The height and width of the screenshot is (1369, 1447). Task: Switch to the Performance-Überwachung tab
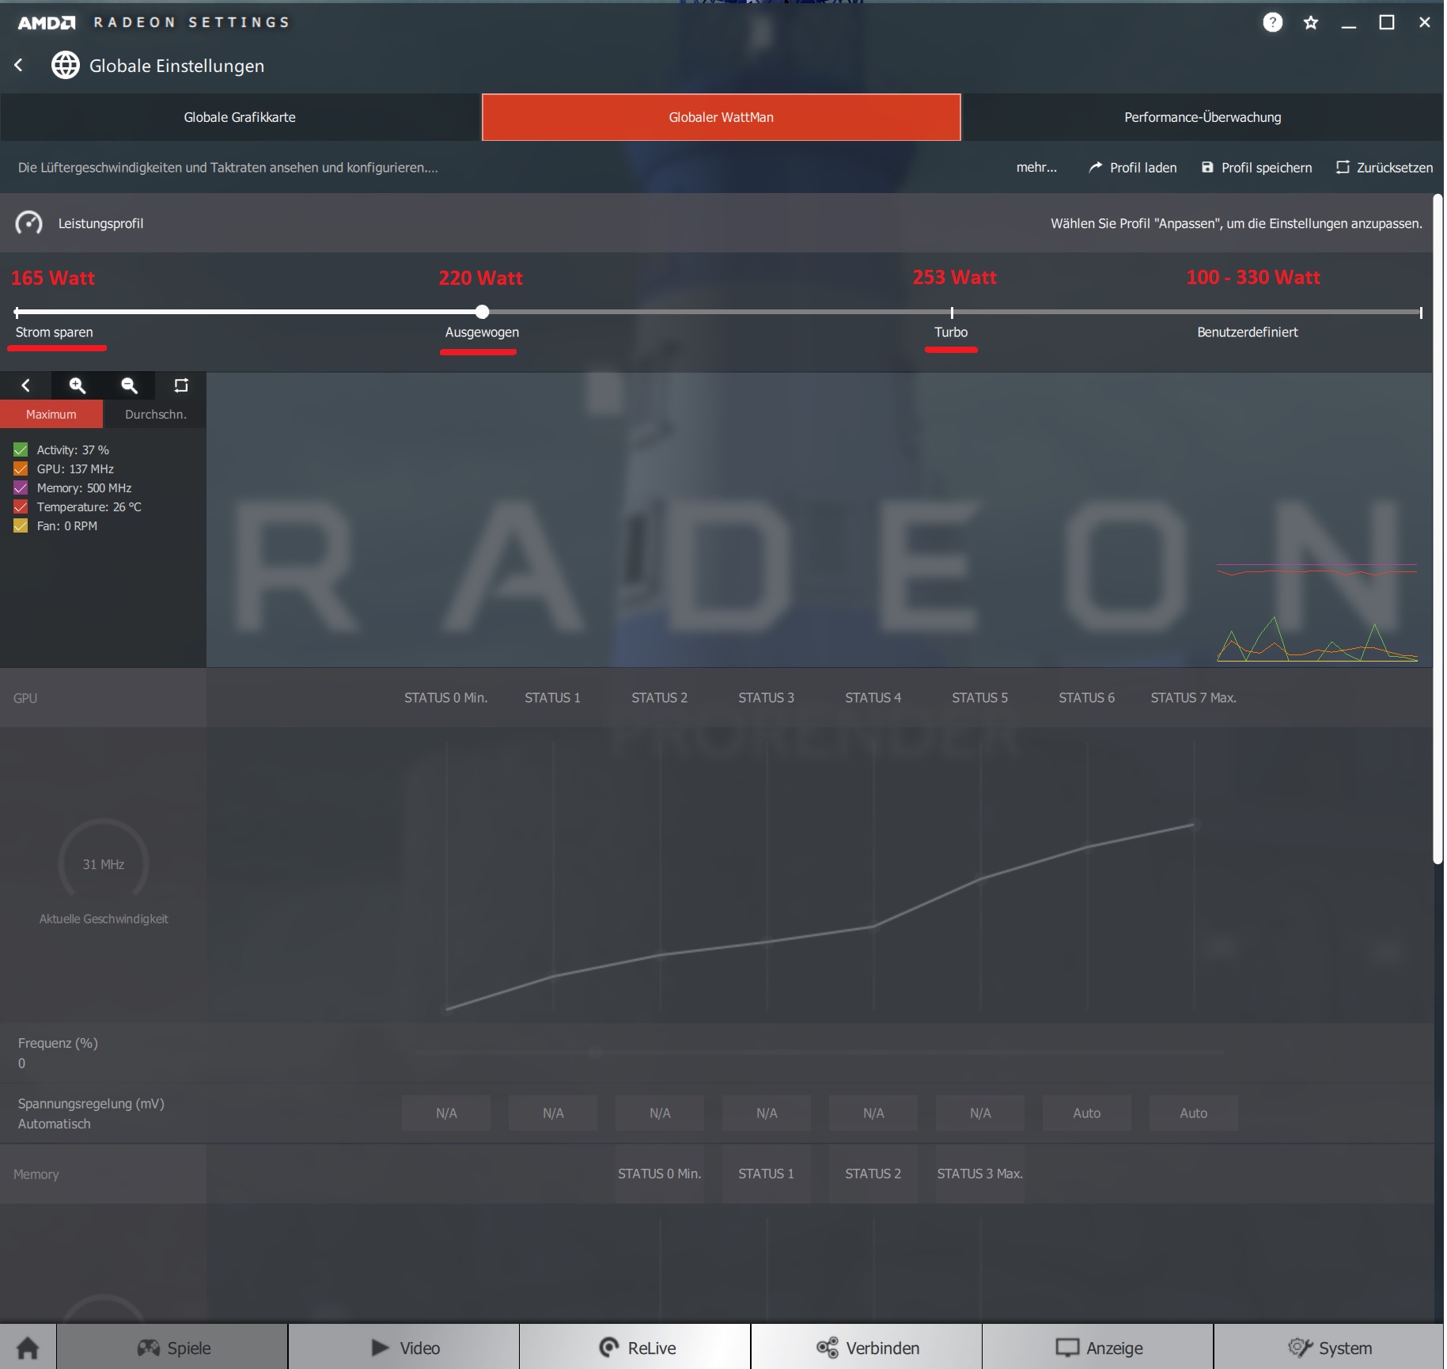point(1203,117)
